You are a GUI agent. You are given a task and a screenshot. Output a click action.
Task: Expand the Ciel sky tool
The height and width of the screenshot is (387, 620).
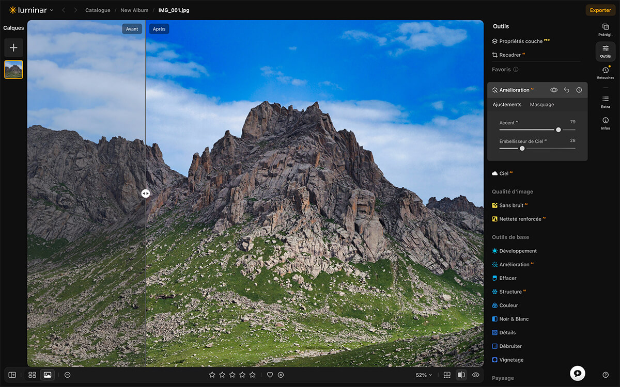502,173
